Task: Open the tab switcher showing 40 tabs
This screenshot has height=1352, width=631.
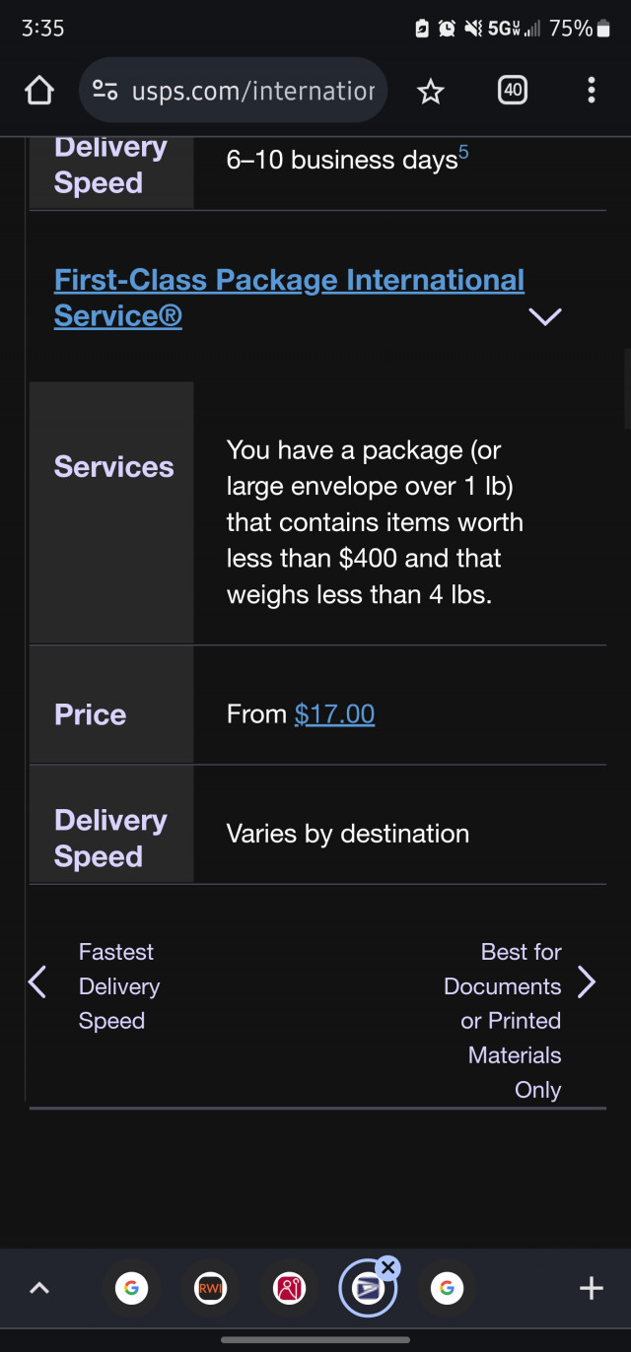Action: click(512, 92)
